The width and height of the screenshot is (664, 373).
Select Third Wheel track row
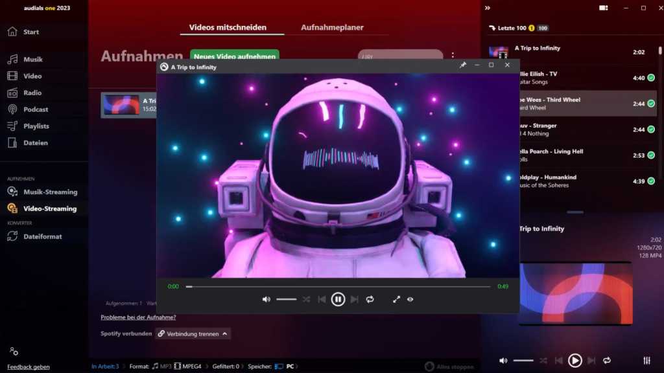(588, 104)
